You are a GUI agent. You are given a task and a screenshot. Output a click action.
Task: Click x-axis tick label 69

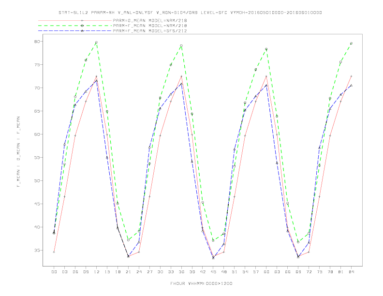(x=298, y=272)
